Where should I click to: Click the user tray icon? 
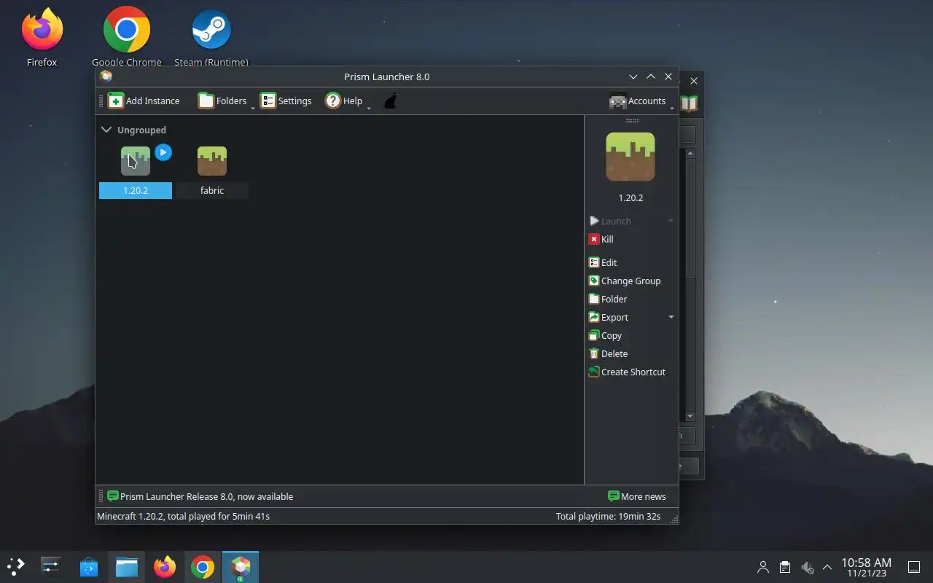tap(763, 567)
